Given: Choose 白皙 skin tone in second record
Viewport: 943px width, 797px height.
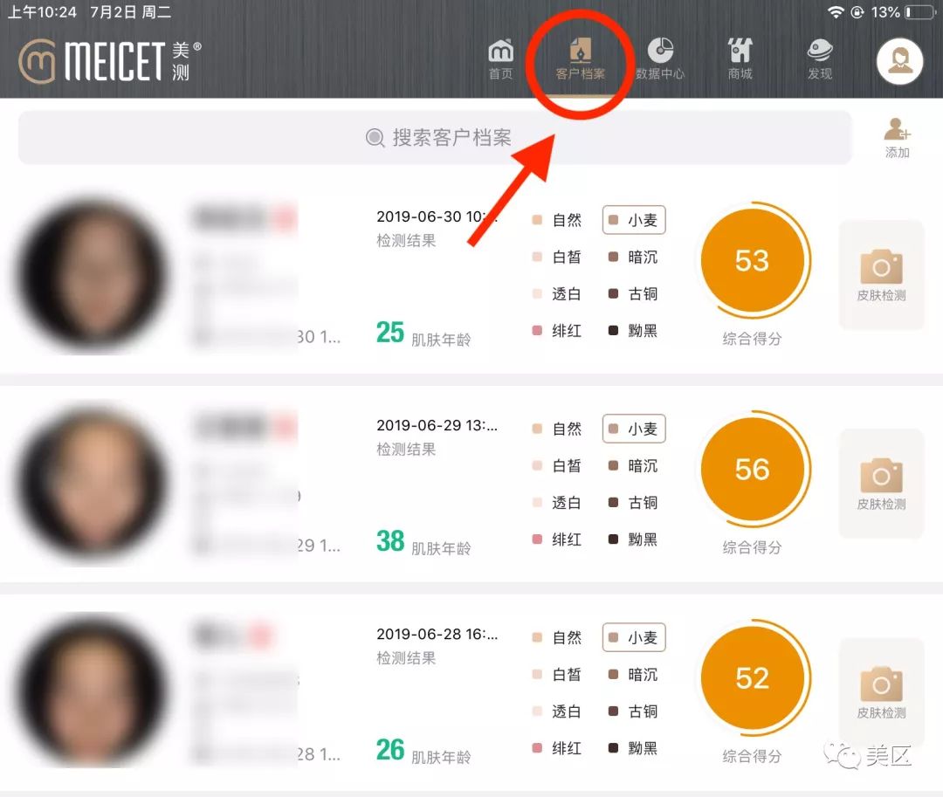Looking at the screenshot, I should coord(557,466).
